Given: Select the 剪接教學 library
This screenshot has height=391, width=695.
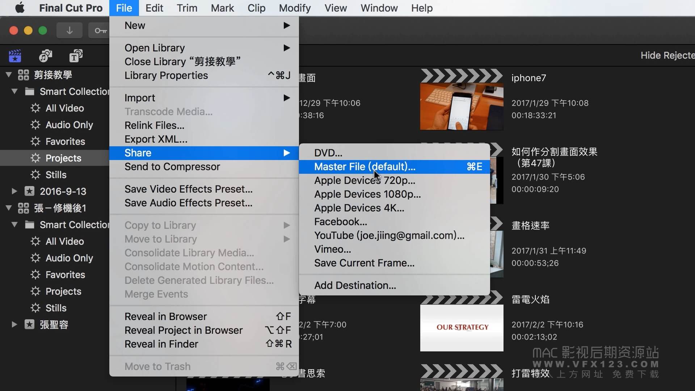Looking at the screenshot, I should click(x=53, y=75).
